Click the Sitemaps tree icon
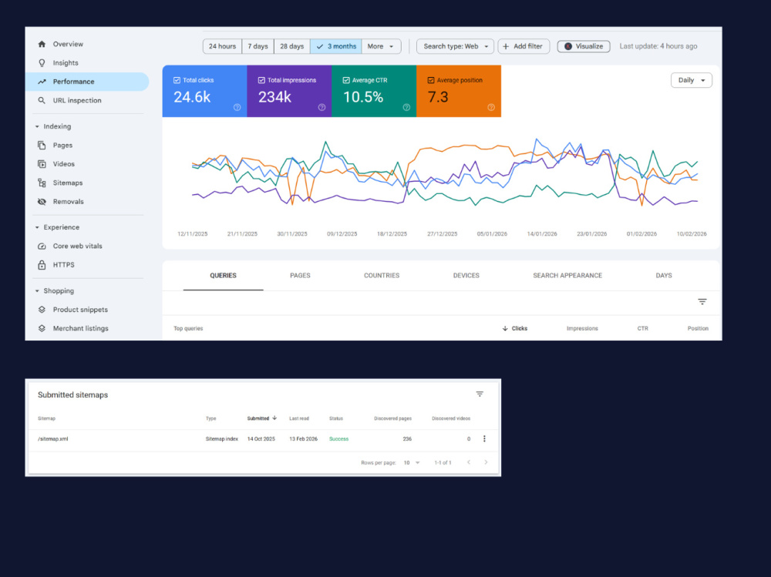 pyautogui.click(x=42, y=183)
